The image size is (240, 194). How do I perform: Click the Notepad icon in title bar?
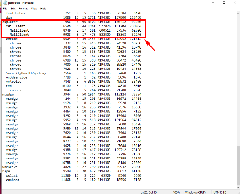[5, 3]
